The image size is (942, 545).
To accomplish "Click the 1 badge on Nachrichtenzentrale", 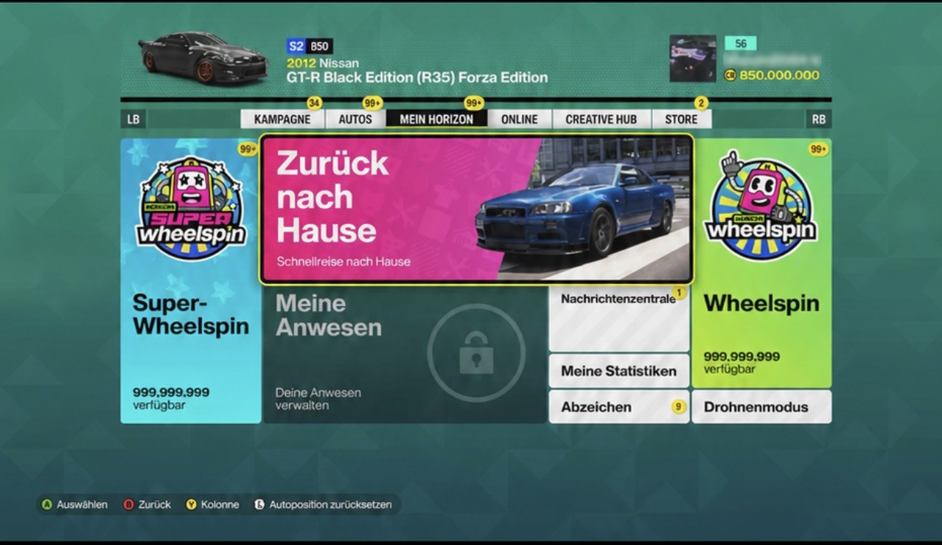I will (679, 293).
